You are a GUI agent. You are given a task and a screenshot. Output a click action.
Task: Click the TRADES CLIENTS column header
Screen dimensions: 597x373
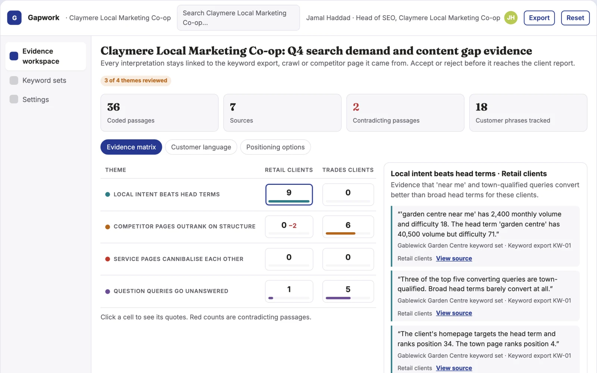point(348,170)
